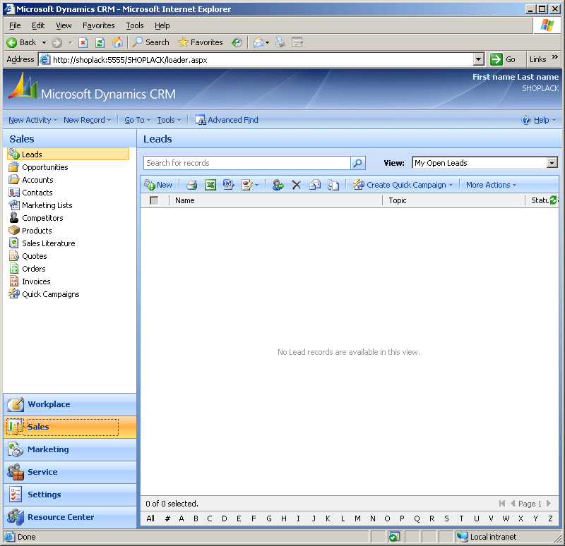Click in Search for records field
Viewport: 565px width, 546px height.
pos(246,163)
